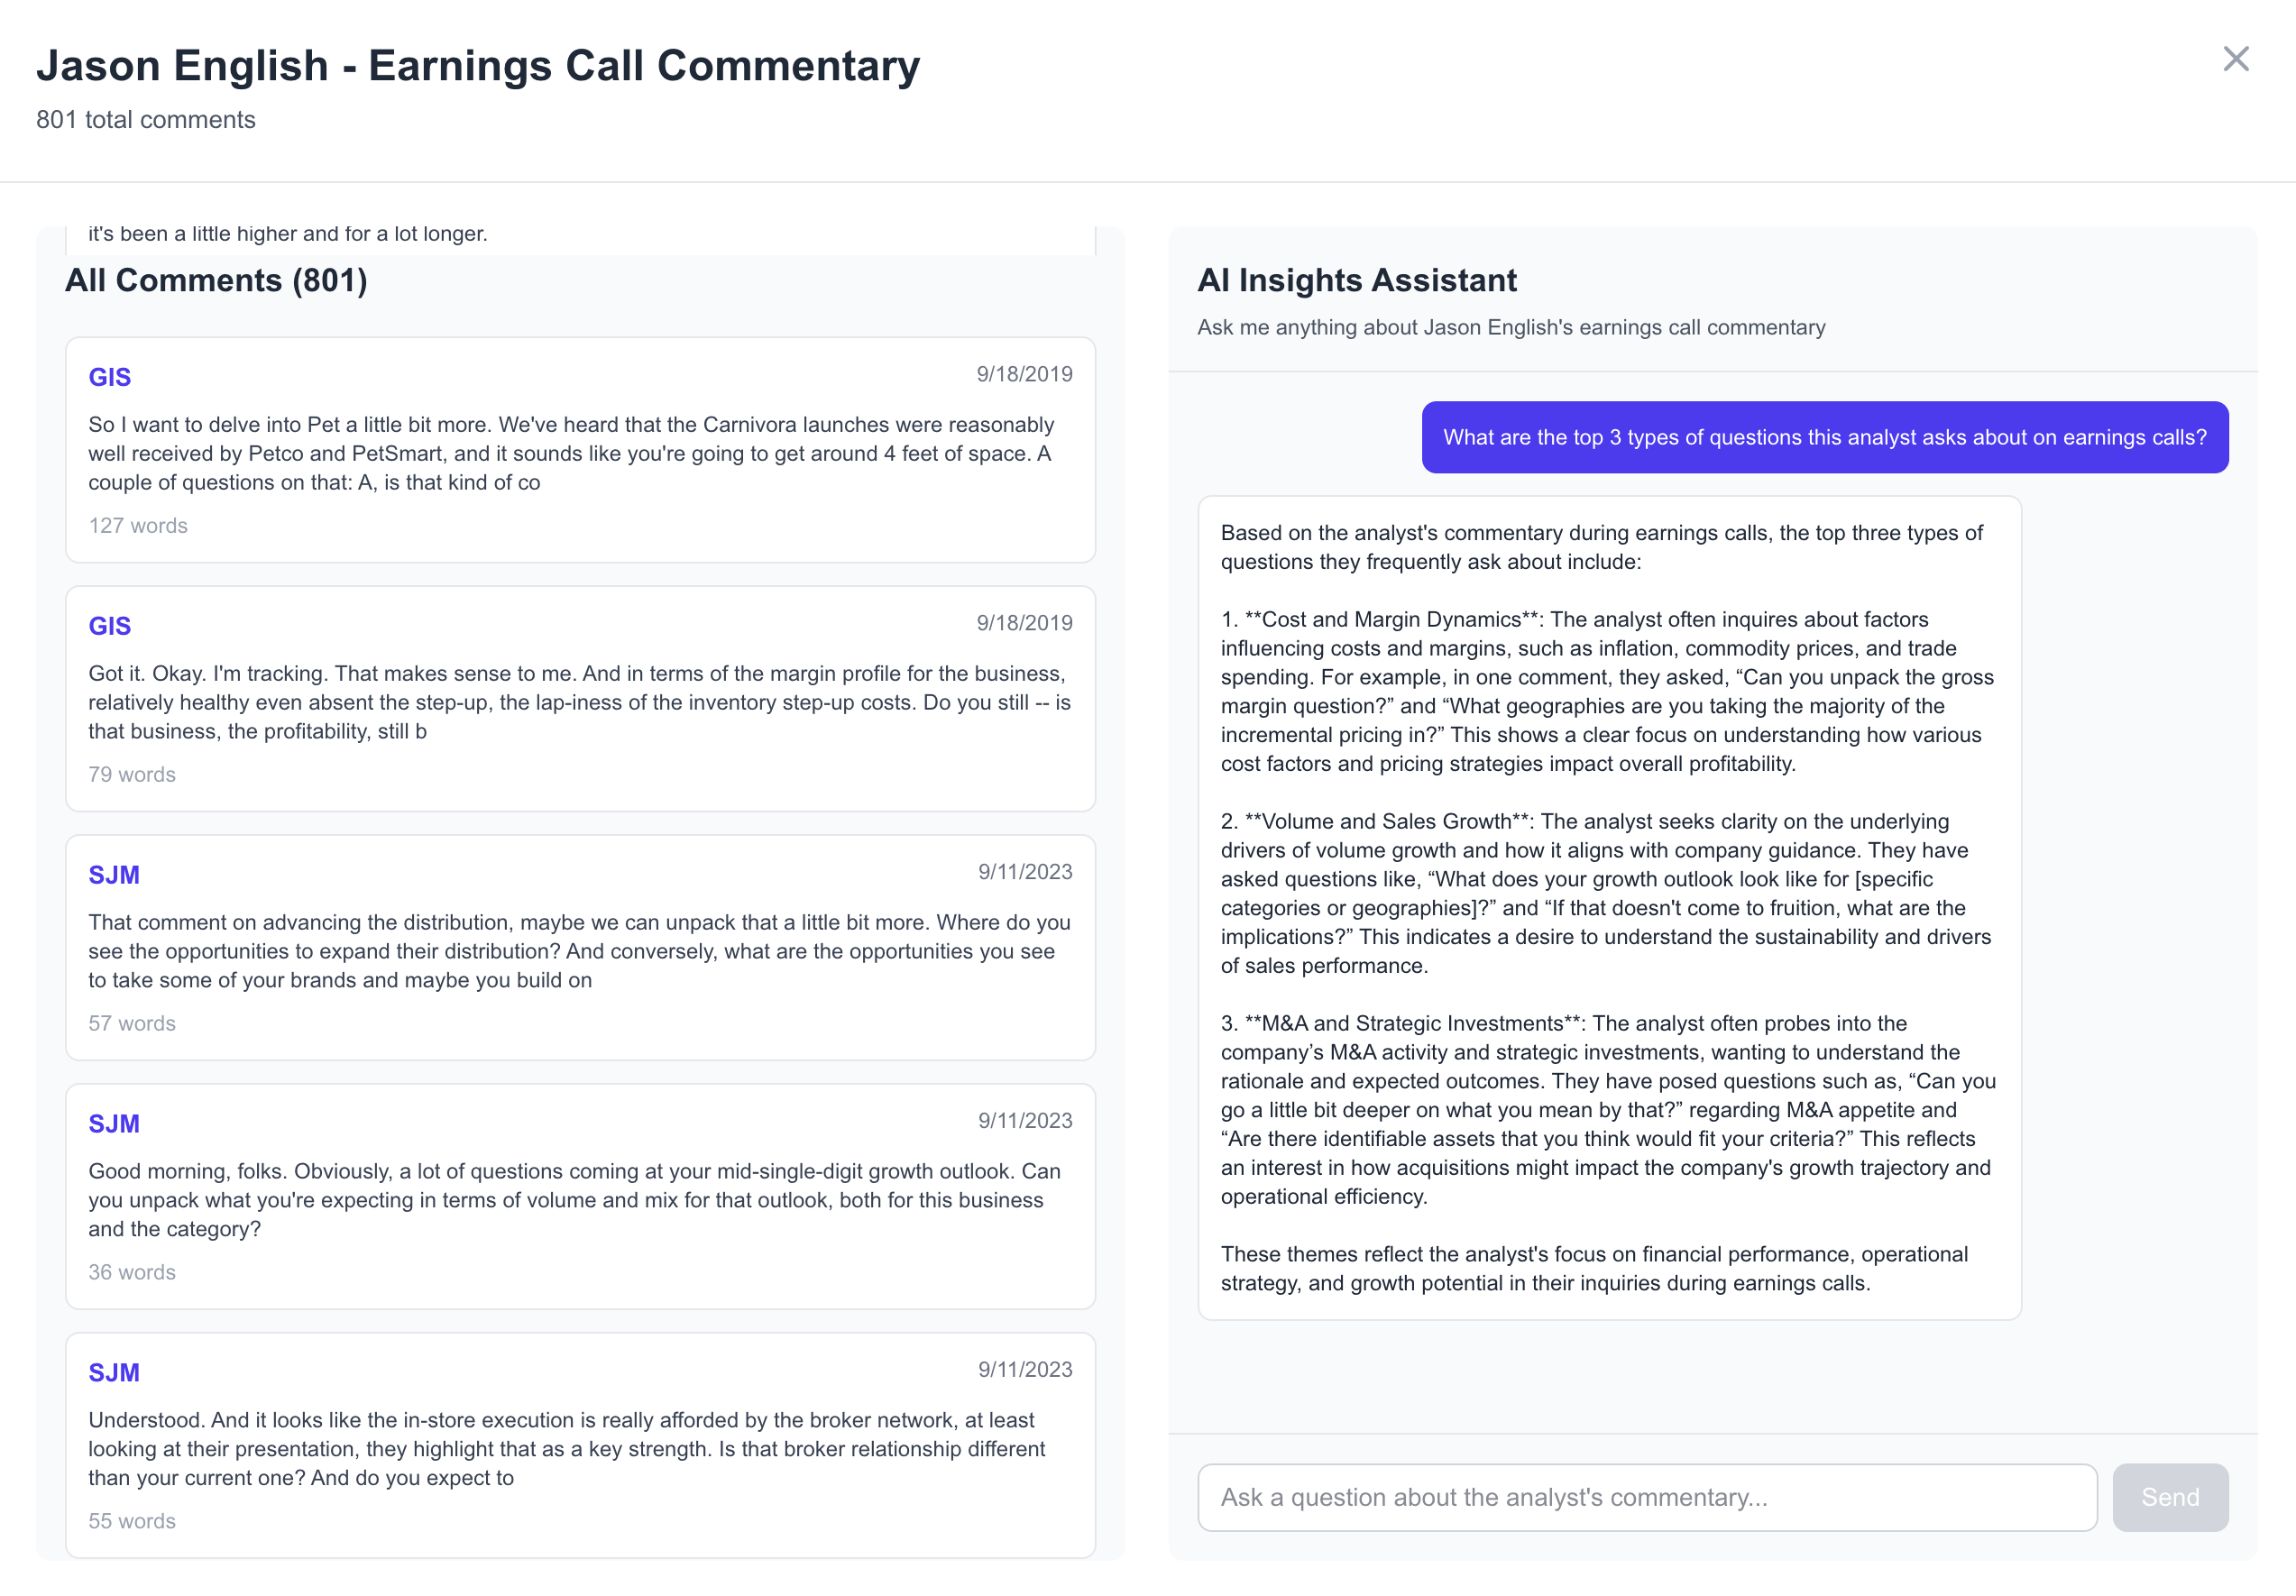The width and height of the screenshot is (2296, 1596).
Task: Click the user question about top 3 question types
Action: pyautogui.click(x=1824, y=437)
